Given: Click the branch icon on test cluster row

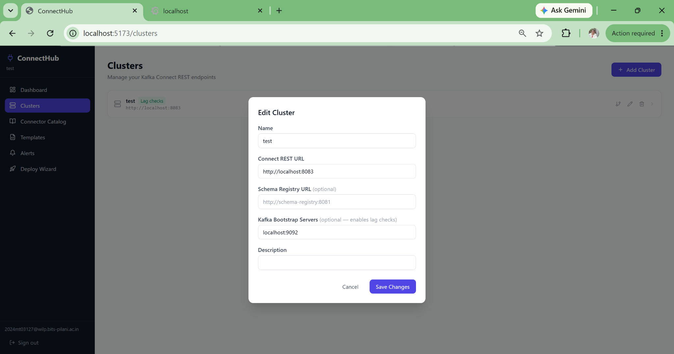Looking at the screenshot, I should (x=618, y=104).
